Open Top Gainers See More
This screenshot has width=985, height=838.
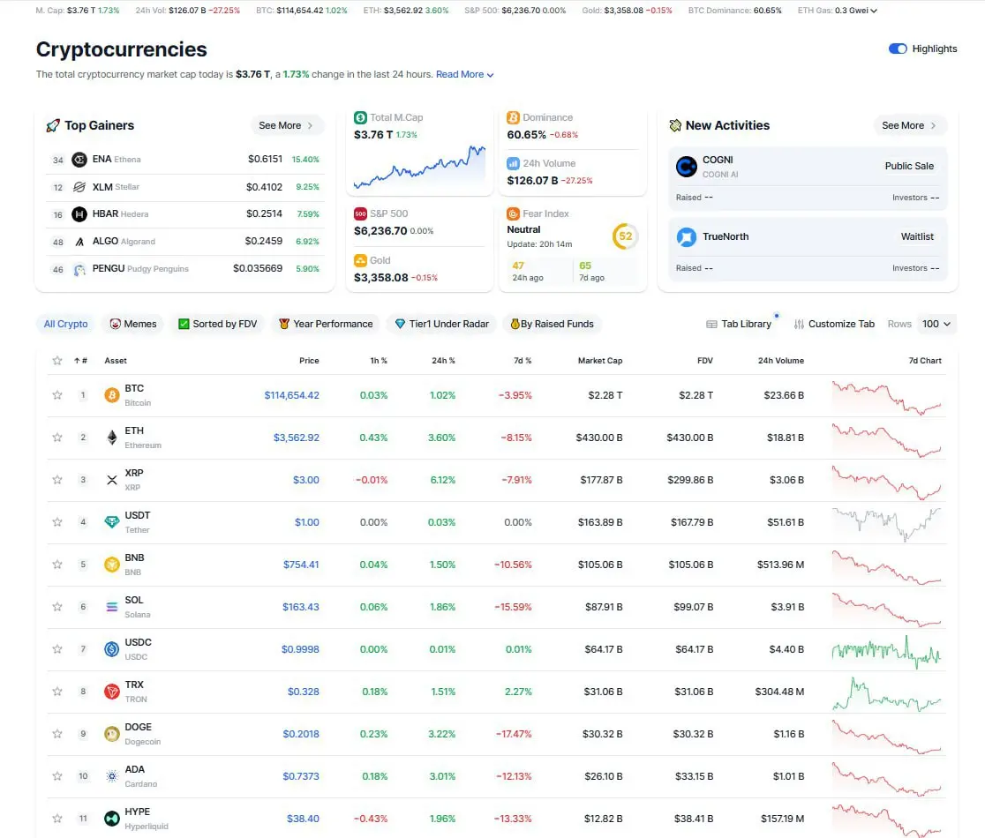287,125
